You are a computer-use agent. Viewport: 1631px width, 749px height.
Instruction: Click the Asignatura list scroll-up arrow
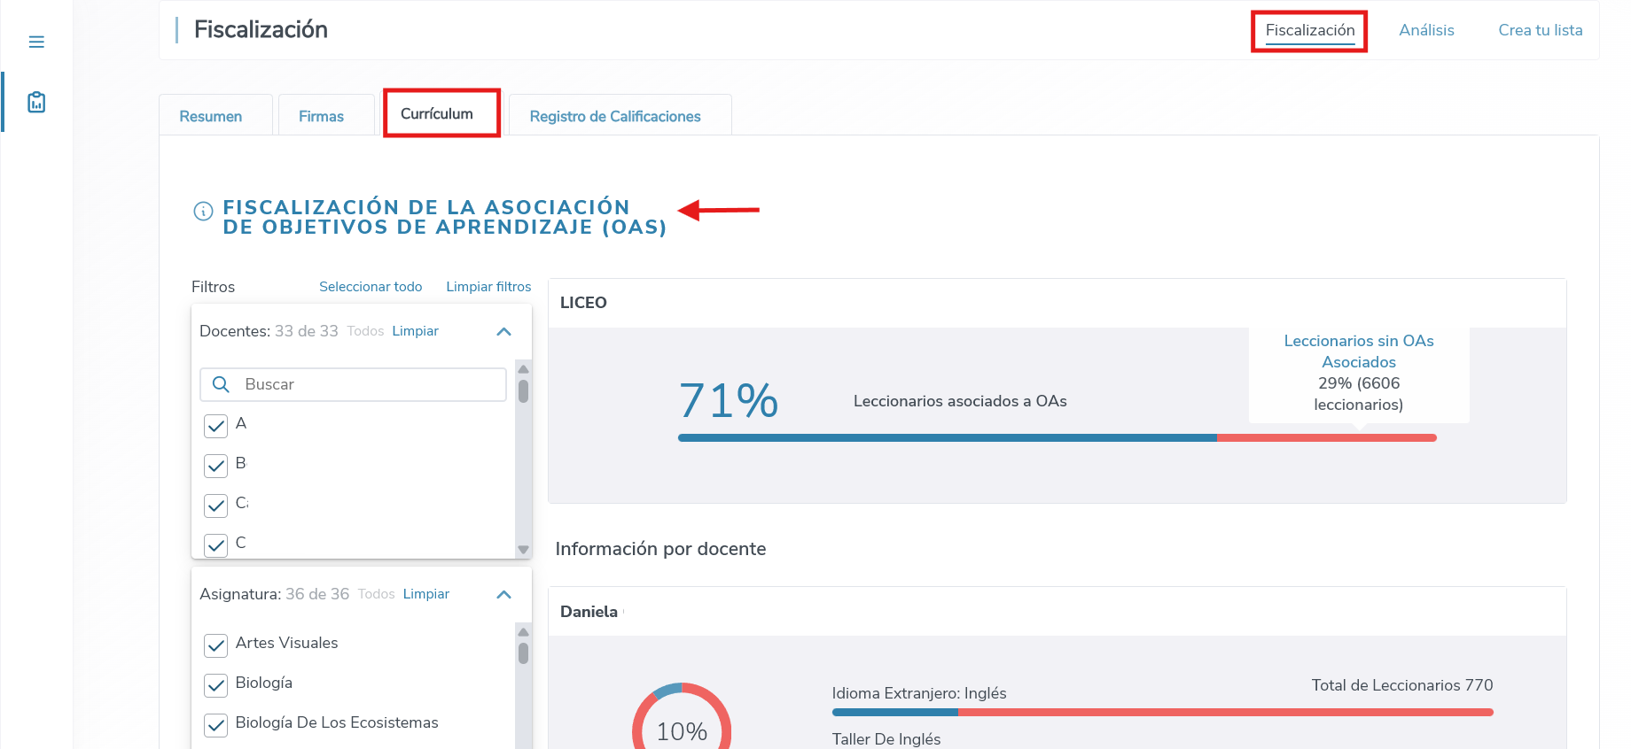point(523,632)
